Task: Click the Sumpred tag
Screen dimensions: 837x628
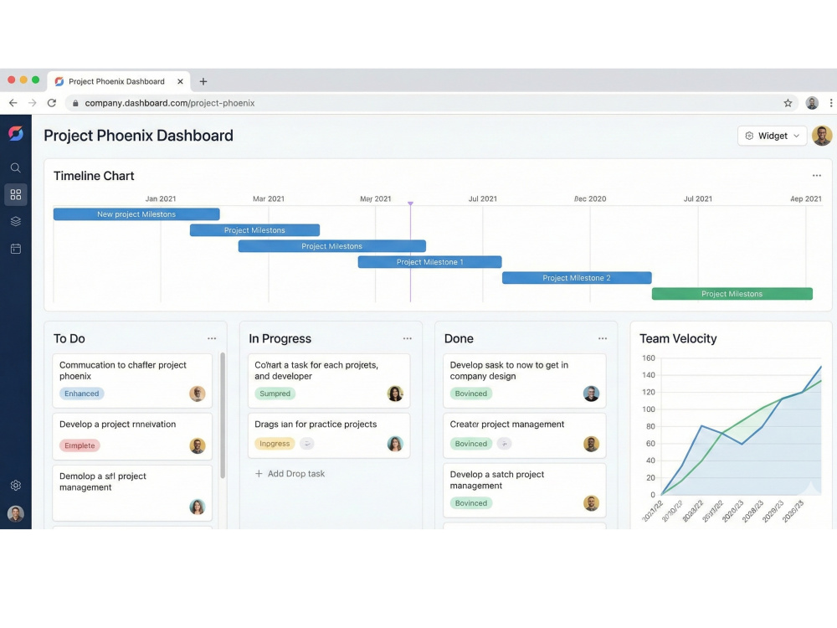Action: pyautogui.click(x=275, y=394)
